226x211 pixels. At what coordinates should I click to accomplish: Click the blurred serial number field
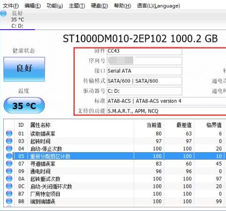click(x=145, y=61)
